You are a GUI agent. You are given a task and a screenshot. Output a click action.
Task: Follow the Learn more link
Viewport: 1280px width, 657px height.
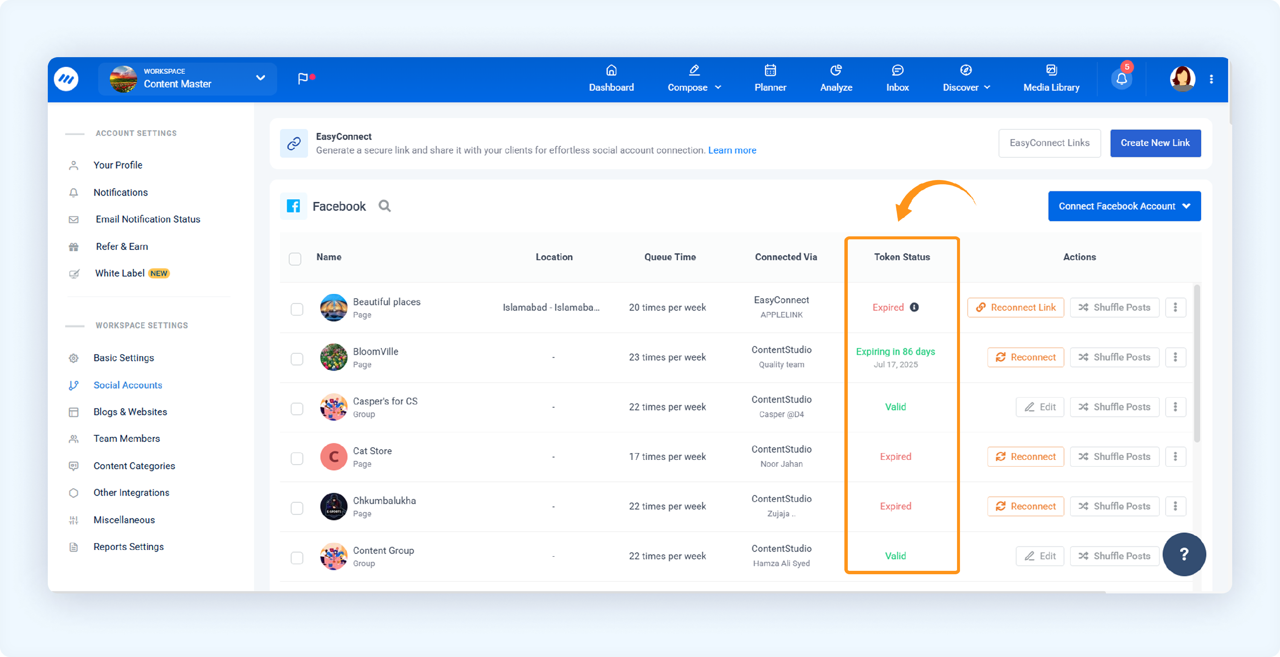732,150
